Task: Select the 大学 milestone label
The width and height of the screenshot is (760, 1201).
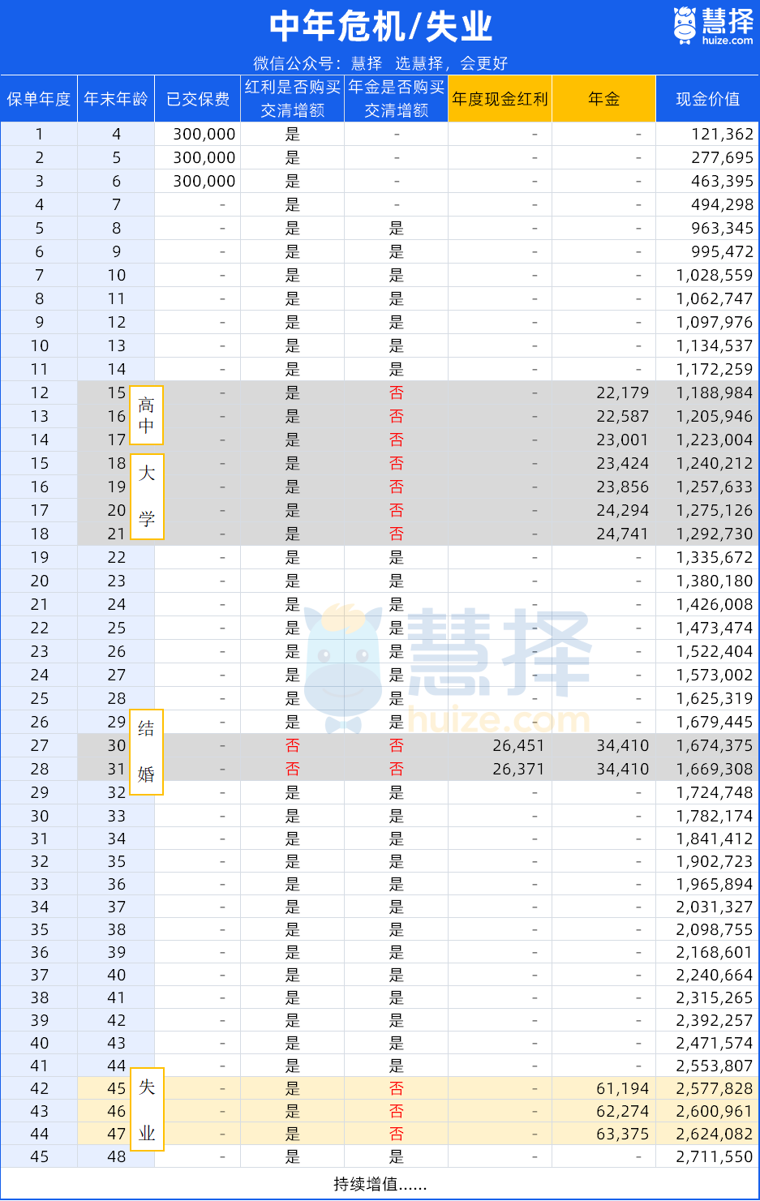Action: click(x=145, y=498)
